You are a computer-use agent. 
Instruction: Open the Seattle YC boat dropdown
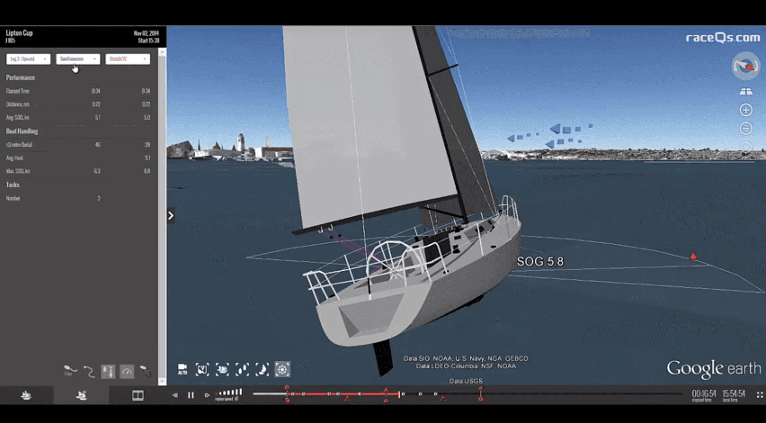click(x=128, y=59)
